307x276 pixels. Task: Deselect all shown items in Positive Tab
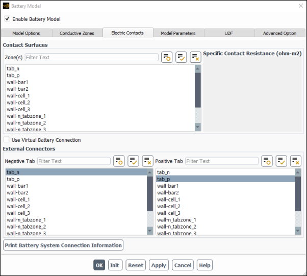(295, 161)
